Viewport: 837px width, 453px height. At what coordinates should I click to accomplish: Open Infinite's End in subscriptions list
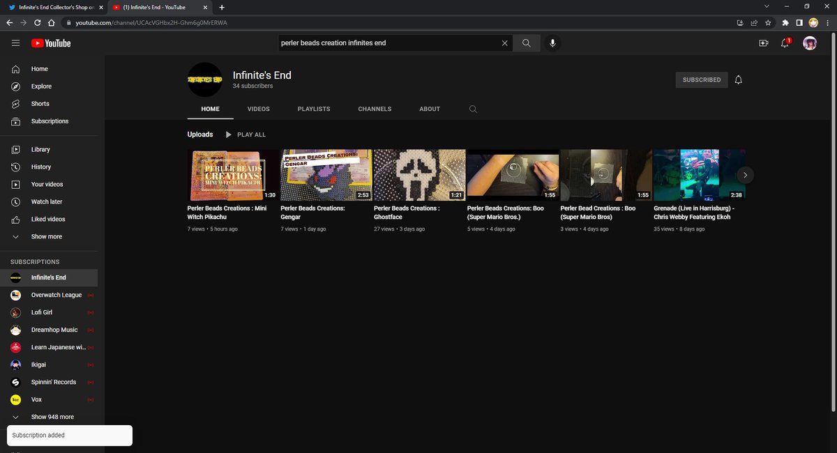[x=49, y=277]
